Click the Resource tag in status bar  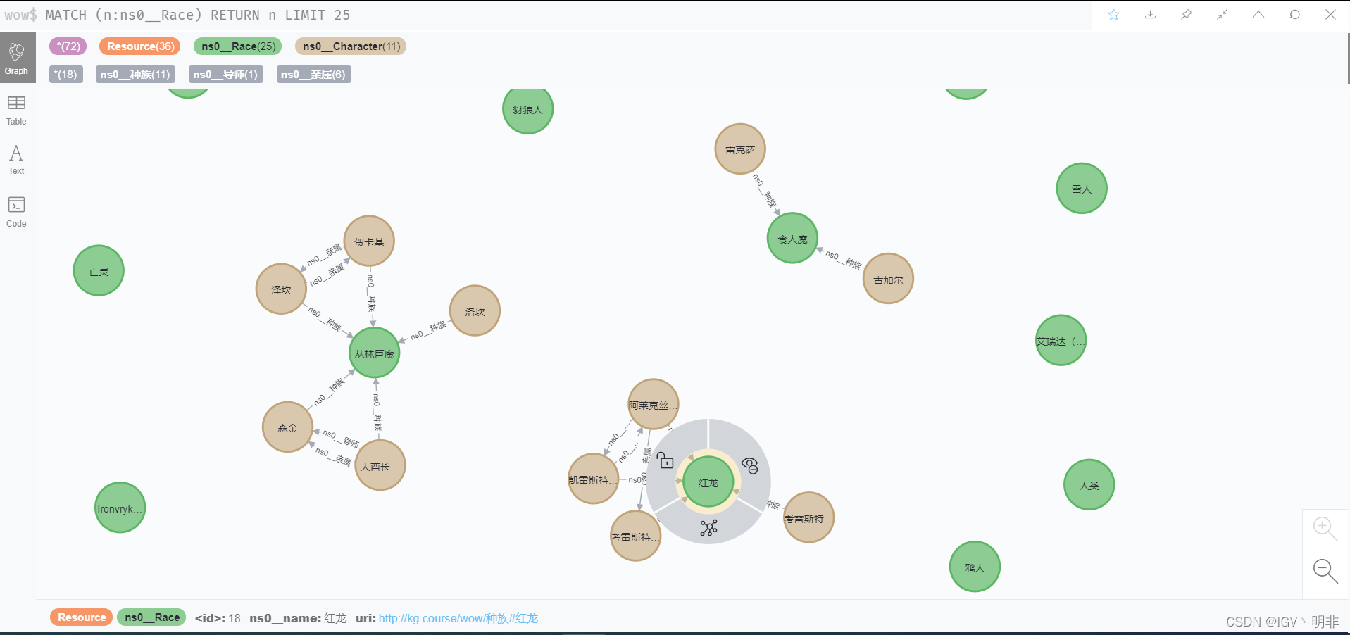pyautogui.click(x=82, y=617)
